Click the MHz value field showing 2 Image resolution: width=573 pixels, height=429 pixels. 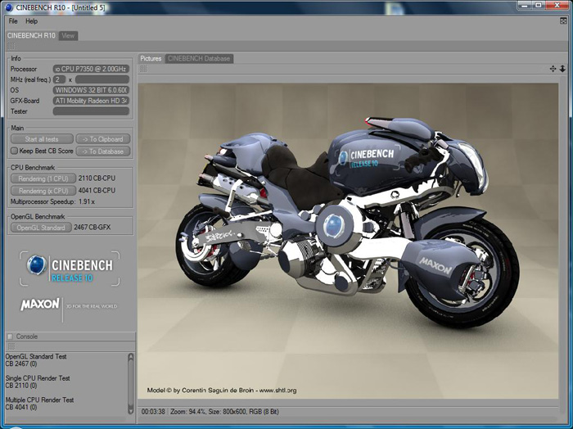click(59, 79)
